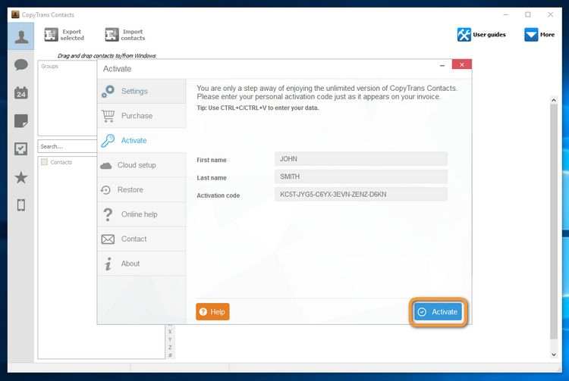Click Export selected toolbar button
Image resolution: width=569 pixels, height=381 pixels.
point(64,35)
